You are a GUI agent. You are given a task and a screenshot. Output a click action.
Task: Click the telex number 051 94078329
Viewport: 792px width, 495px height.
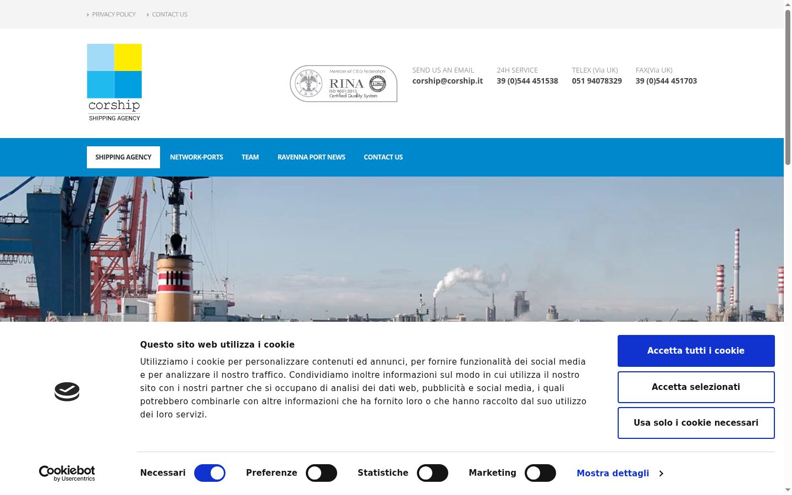pos(597,81)
